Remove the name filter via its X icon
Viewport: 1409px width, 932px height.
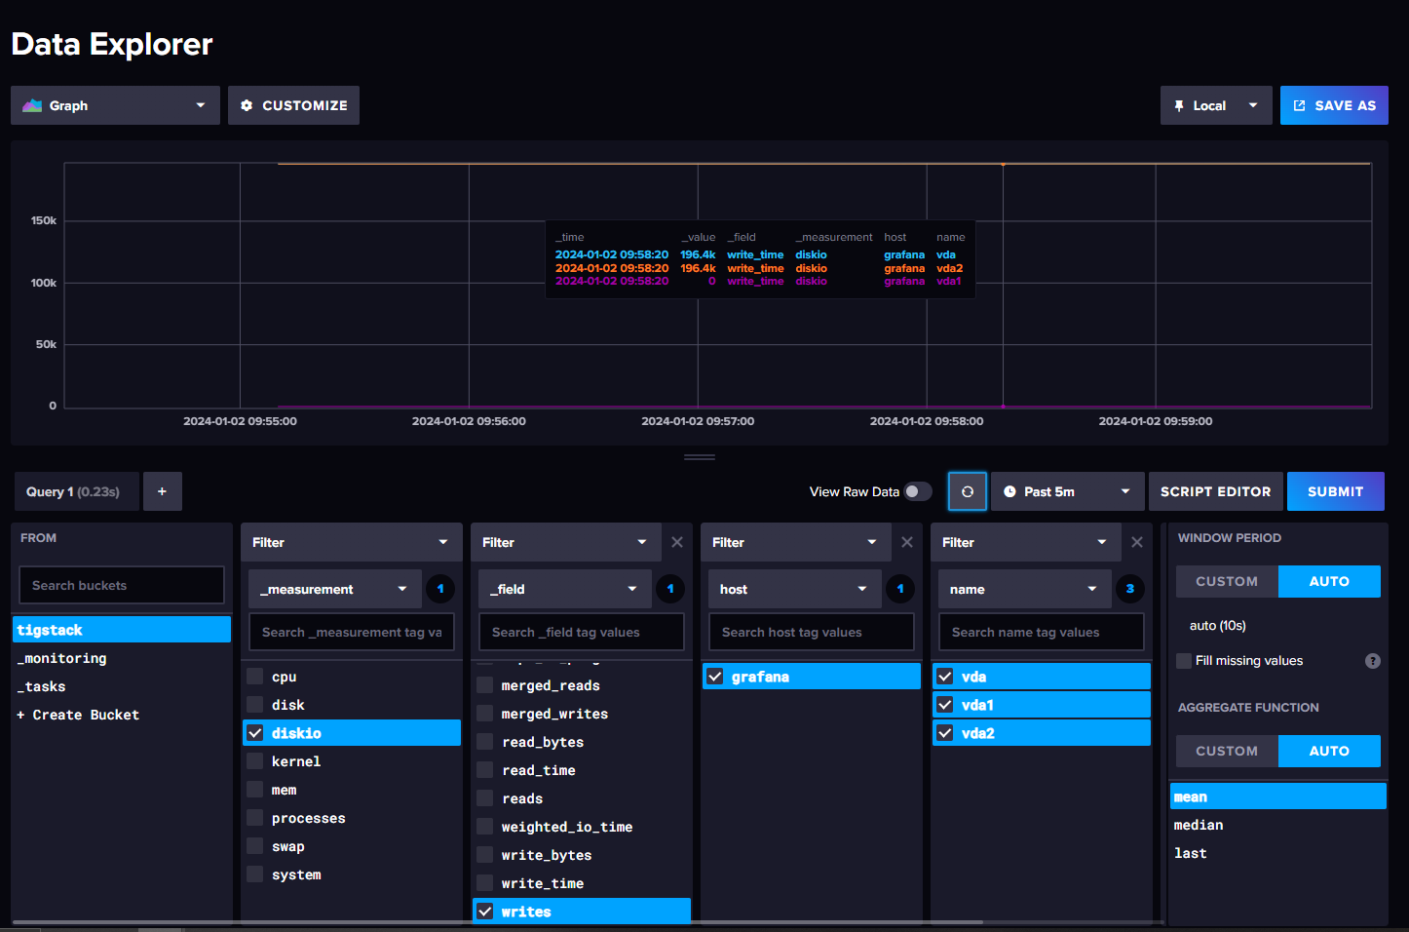[1137, 541]
